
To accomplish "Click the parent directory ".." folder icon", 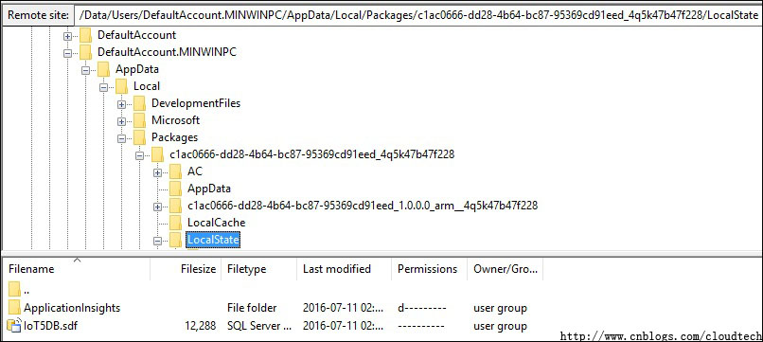I will point(14,289).
